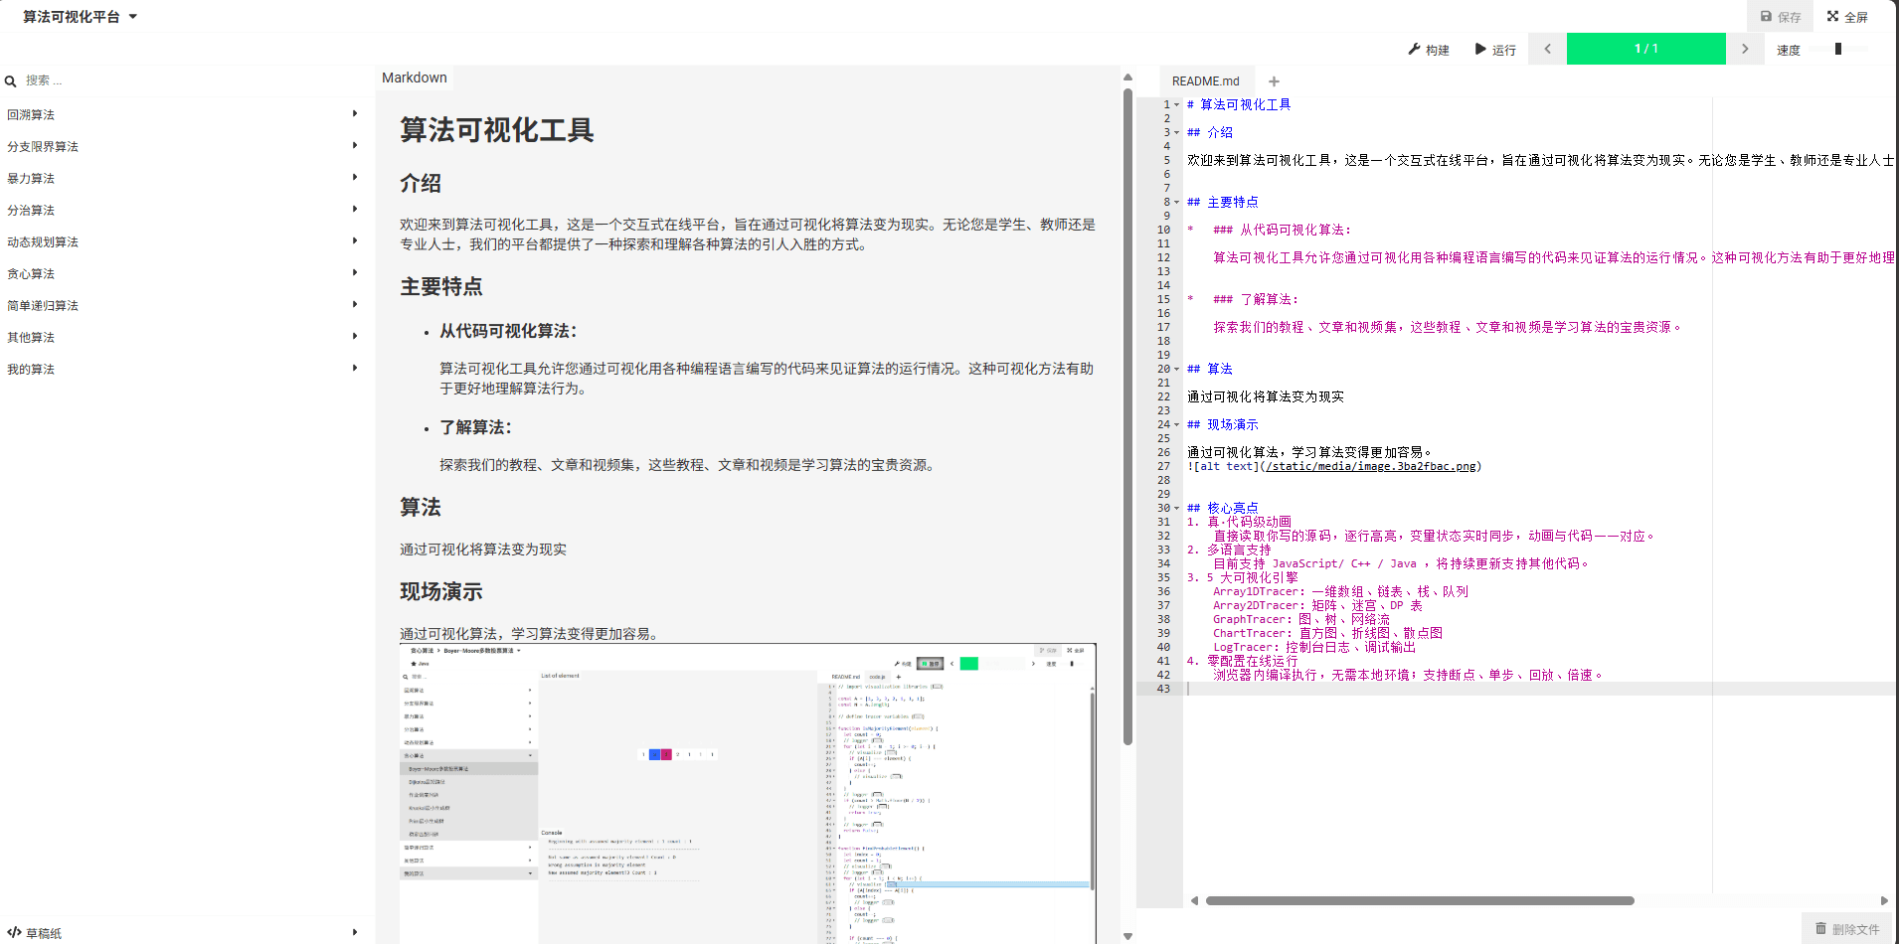Click the delete file trash icon

coord(1820,929)
